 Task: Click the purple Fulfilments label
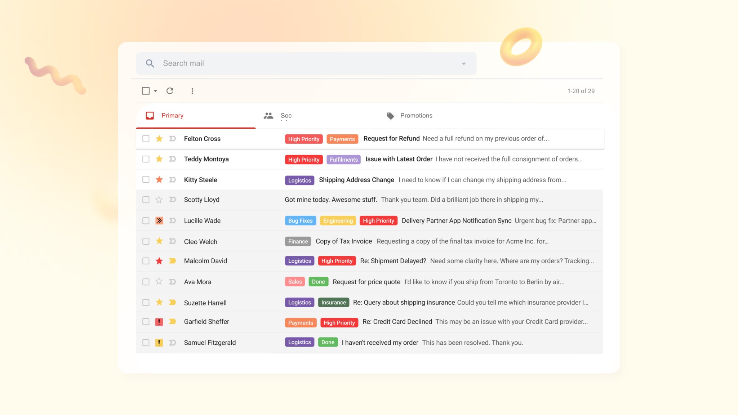343,160
